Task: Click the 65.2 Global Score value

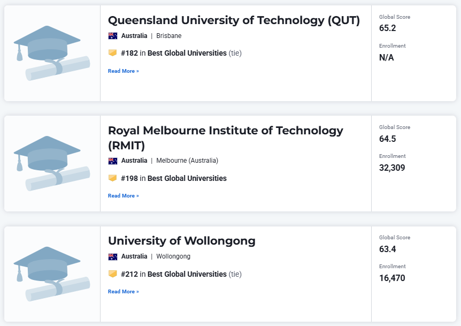Action: (x=387, y=28)
